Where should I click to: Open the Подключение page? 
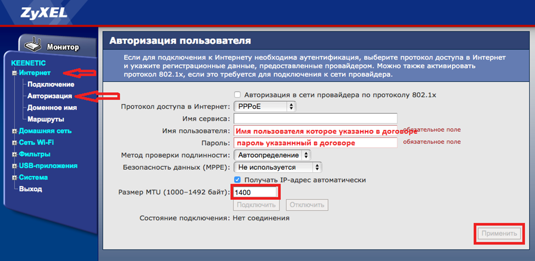51,84
